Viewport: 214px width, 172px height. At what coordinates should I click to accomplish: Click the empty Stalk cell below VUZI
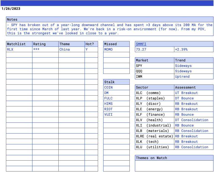[116, 120]
